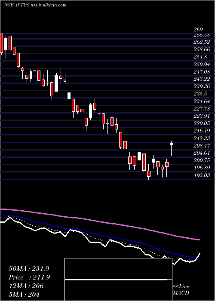215x301 pixels.
Task: Click the '<<Live MACD' label
Action: (181, 290)
